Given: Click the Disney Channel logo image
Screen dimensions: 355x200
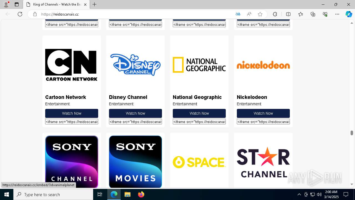Looking at the screenshot, I should (x=135, y=65).
